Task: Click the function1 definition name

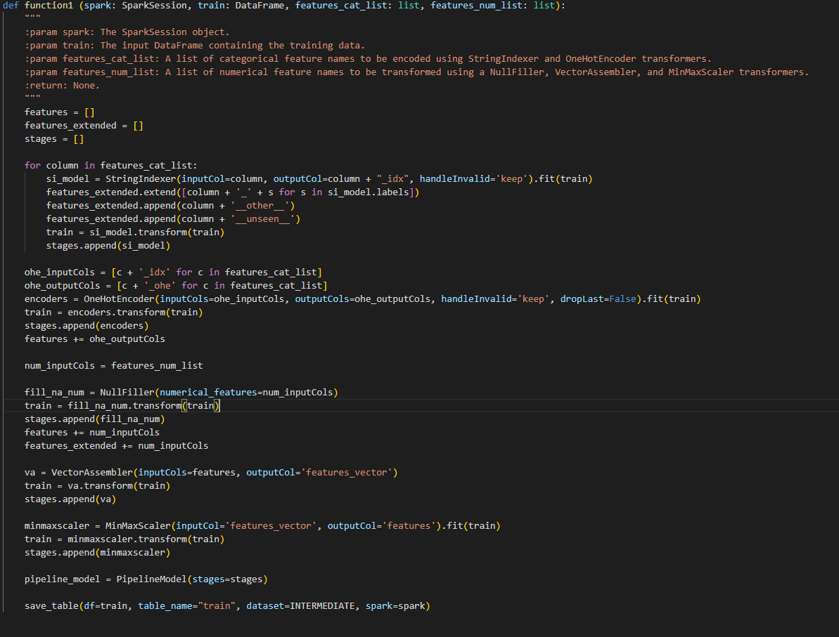Action: point(51,6)
